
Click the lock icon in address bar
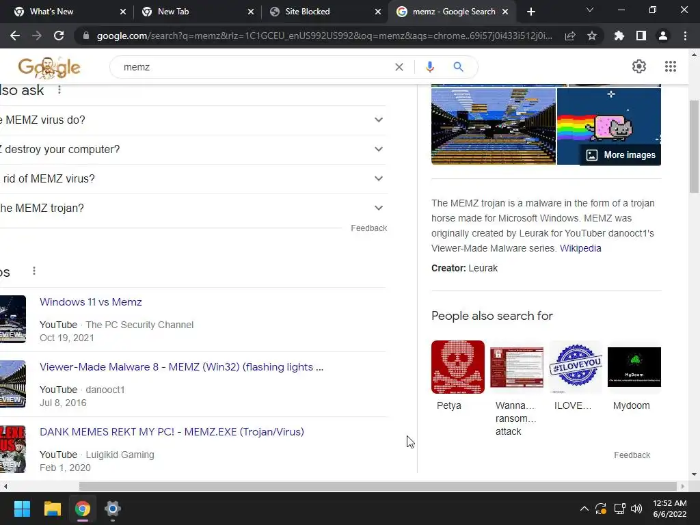(86, 36)
